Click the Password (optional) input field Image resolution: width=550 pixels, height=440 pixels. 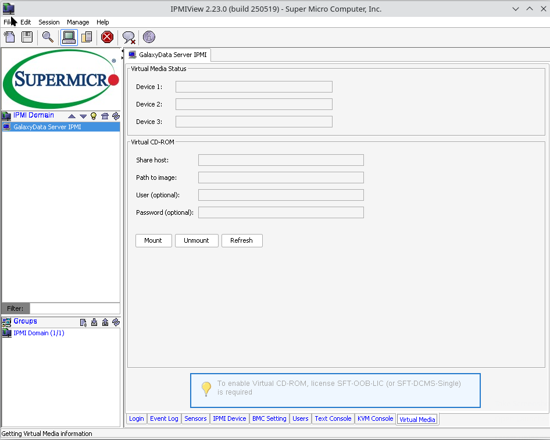(x=281, y=212)
